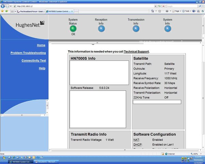Open a new blank tab
The height and width of the screenshot is (164, 205).
point(76,12)
